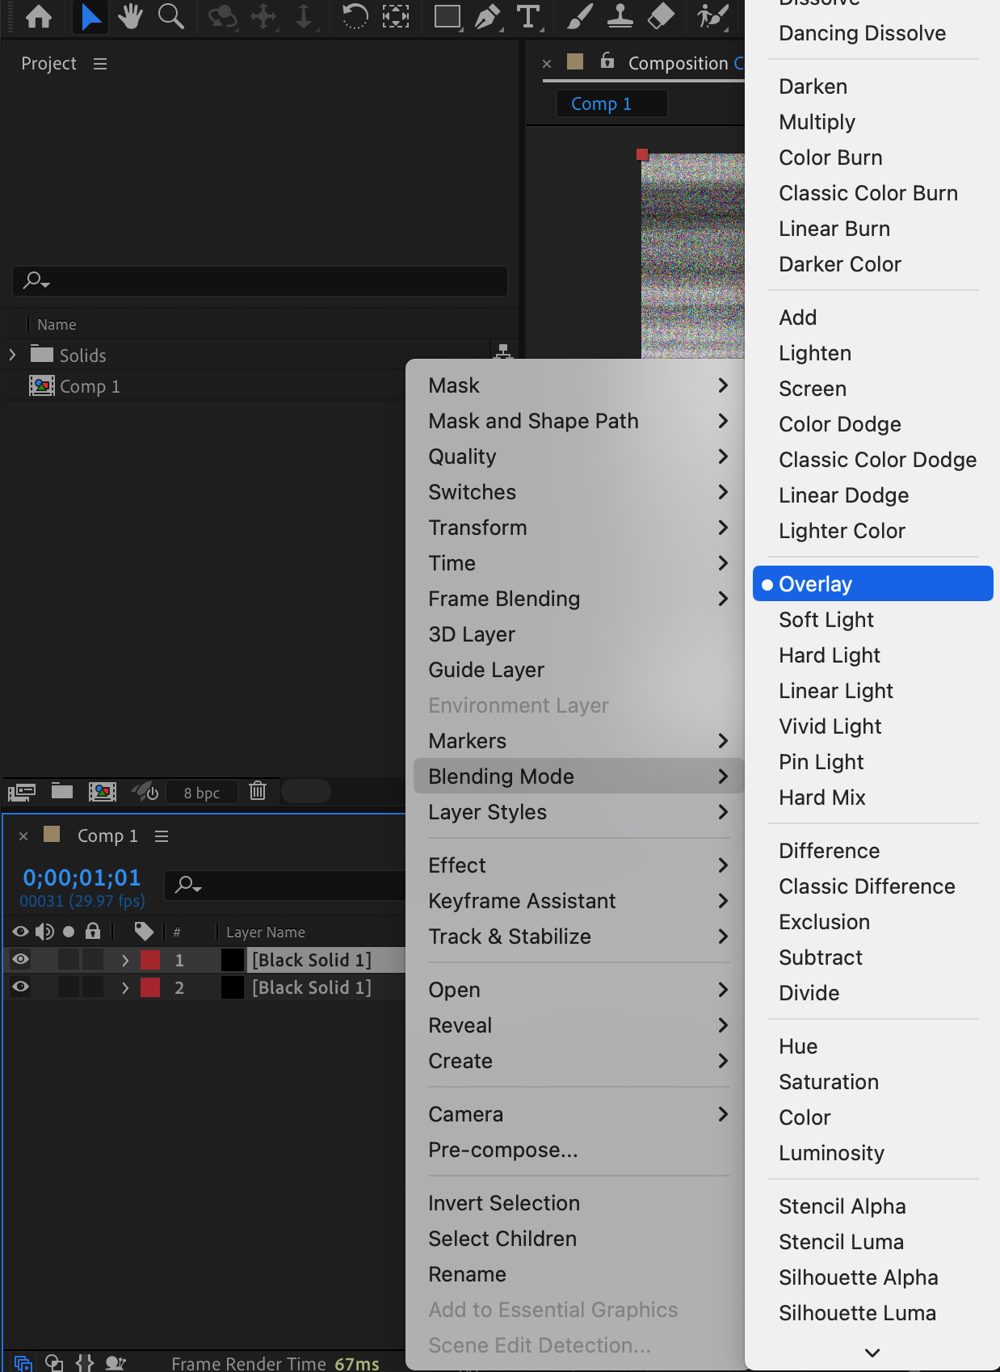Screen dimensions: 1000x1372
Task: Select the Type tool
Action: pos(528,16)
